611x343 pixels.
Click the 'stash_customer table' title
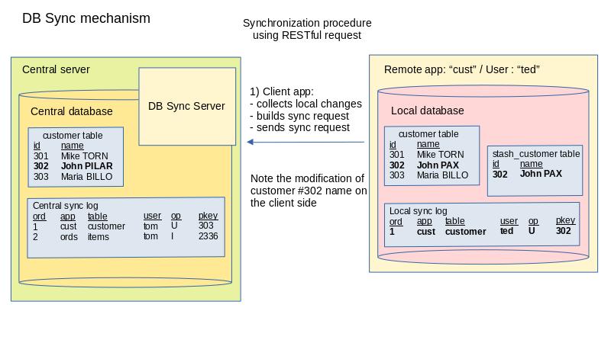click(536, 154)
